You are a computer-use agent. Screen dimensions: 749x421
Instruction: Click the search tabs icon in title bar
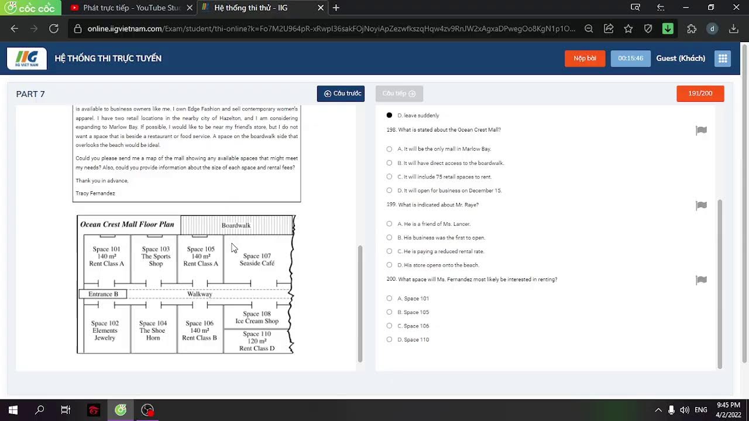tap(635, 8)
